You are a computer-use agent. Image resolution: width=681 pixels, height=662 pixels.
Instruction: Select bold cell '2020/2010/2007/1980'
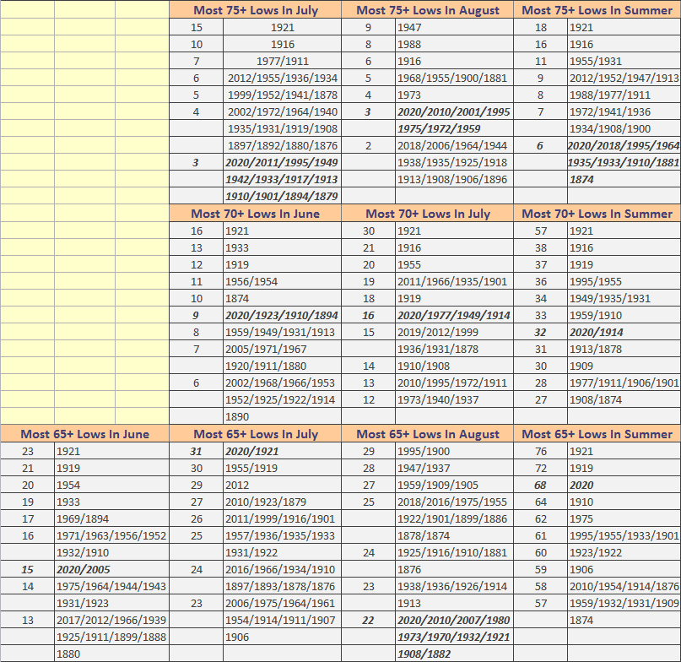[x=454, y=621]
